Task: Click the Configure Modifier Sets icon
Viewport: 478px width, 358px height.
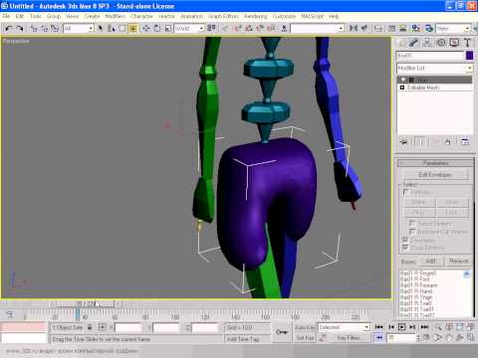Action: [x=465, y=142]
